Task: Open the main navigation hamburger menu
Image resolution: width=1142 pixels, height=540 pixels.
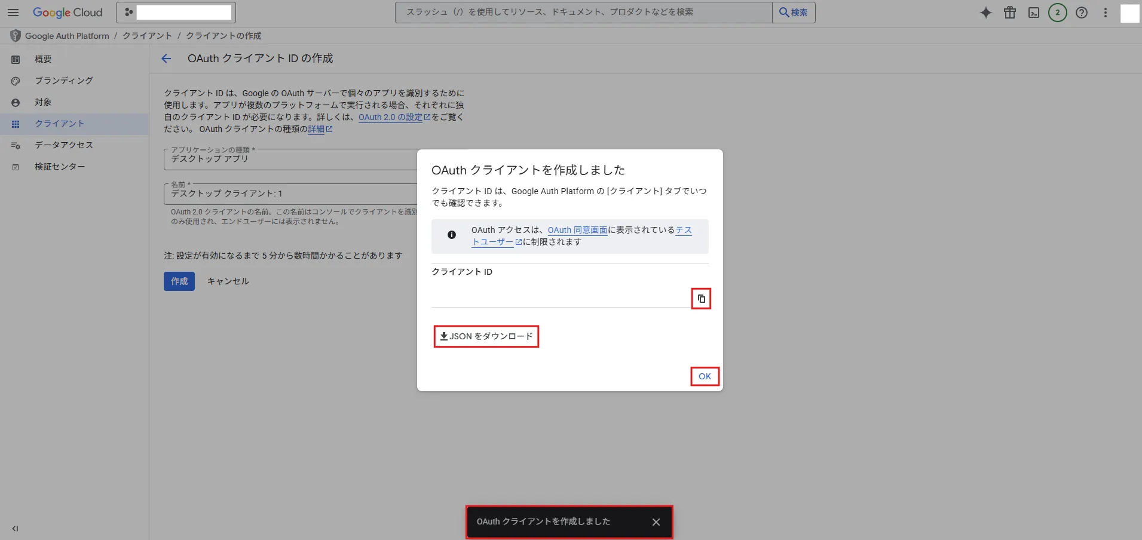Action: (13, 12)
